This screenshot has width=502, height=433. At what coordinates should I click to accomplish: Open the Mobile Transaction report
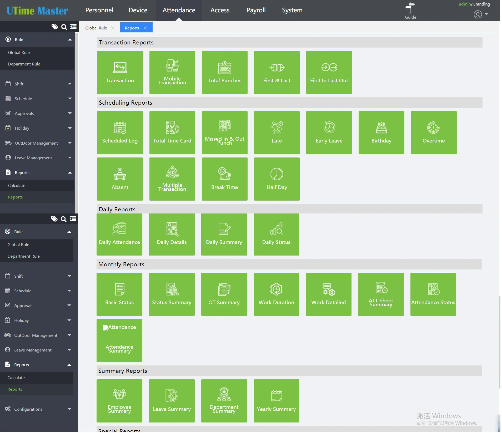[172, 72]
